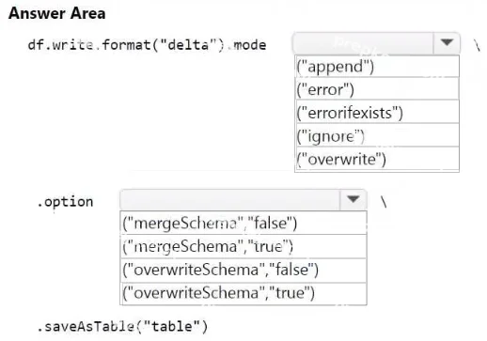Choose ("mergeSchema","true") option

[x=243, y=246]
